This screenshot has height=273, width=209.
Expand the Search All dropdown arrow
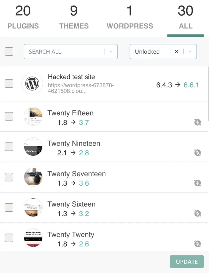point(111,52)
